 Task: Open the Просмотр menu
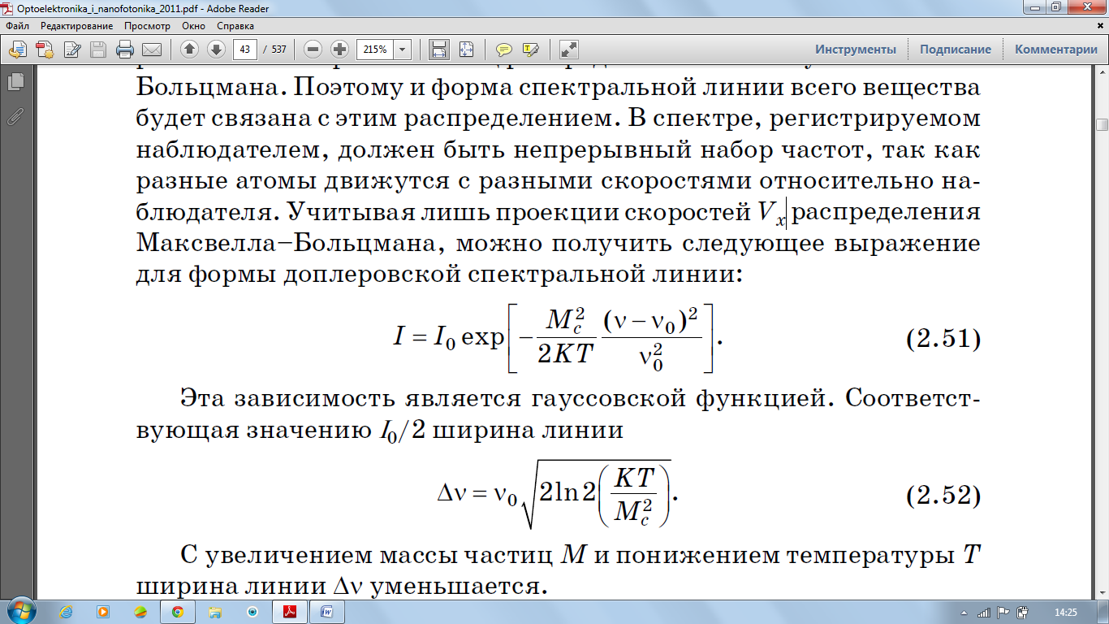[147, 26]
